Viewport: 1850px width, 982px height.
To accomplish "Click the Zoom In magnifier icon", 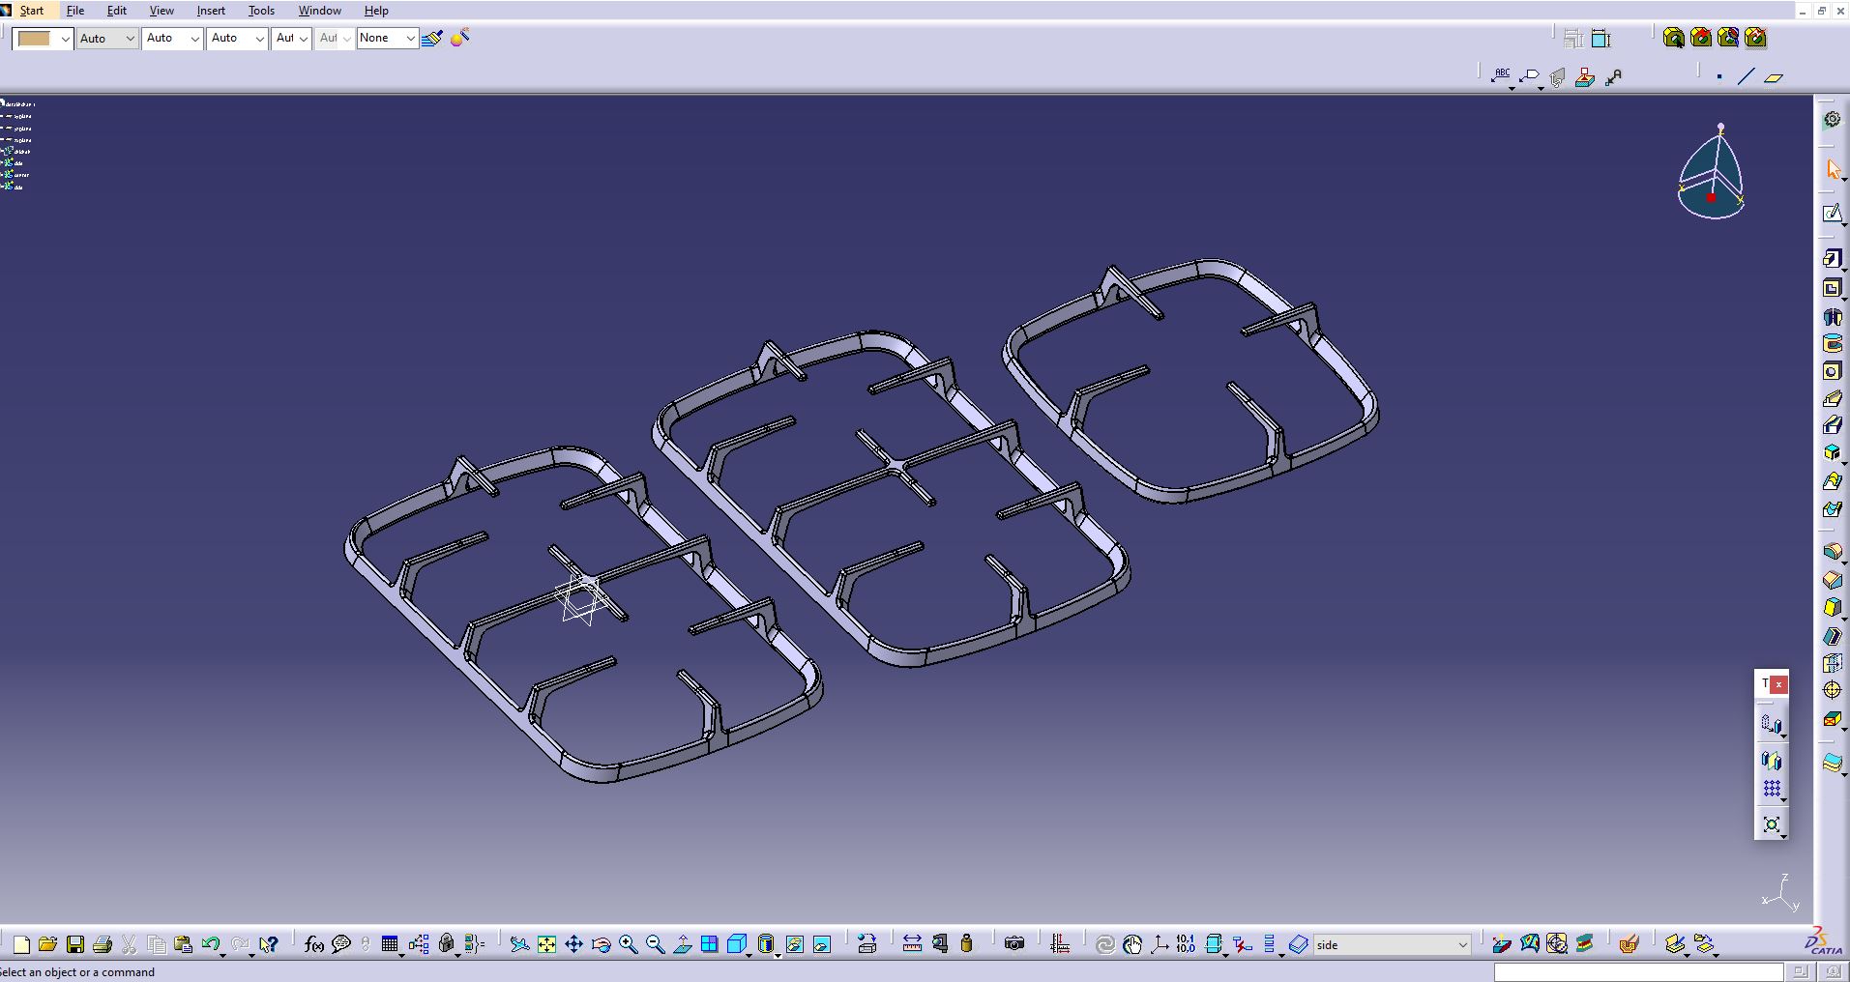I will [x=628, y=944].
